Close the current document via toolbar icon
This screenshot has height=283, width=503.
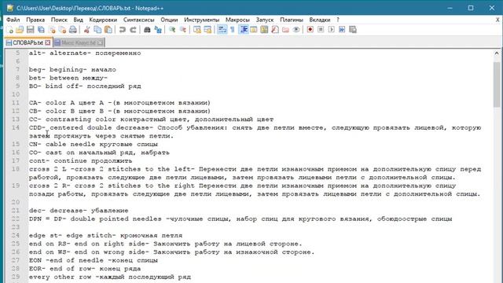click(x=52, y=30)
